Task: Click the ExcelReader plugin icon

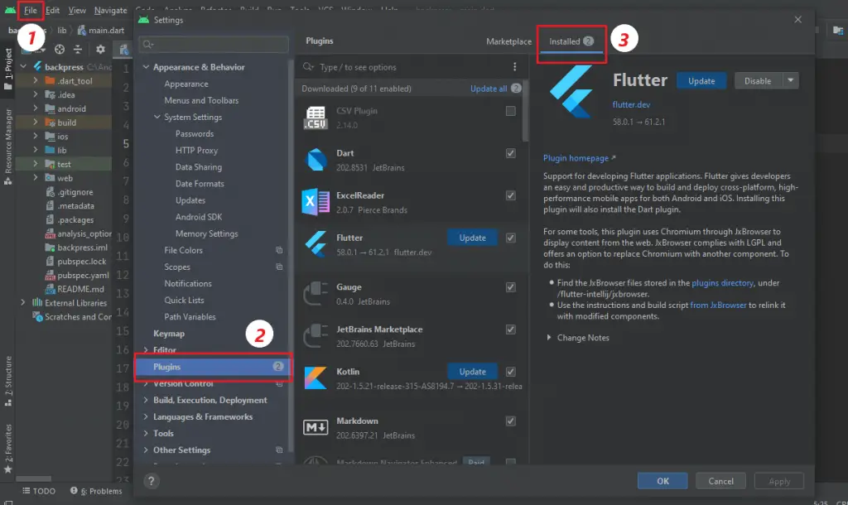Action: (316, 202)
